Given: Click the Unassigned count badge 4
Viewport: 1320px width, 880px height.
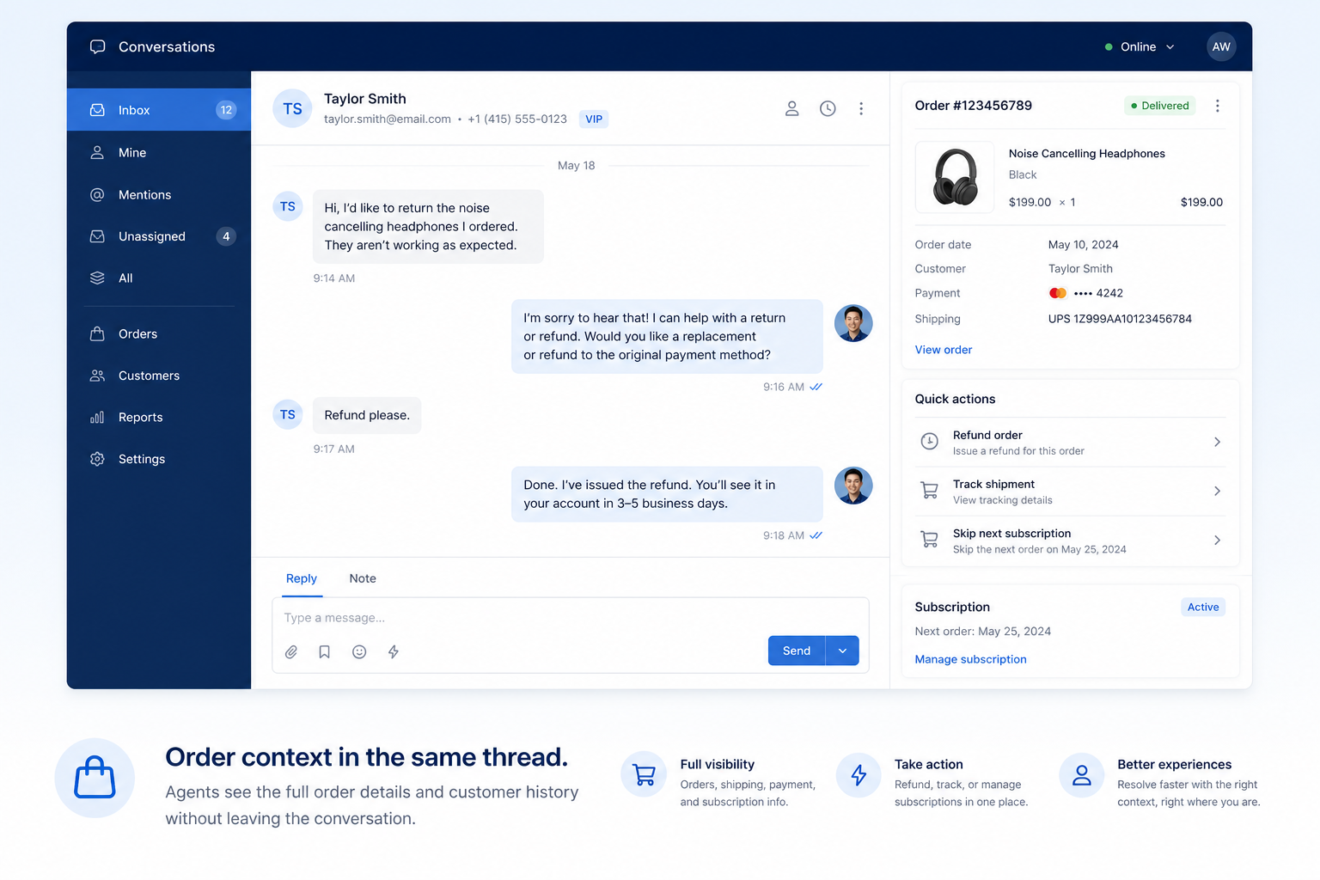Looking at the screenshot, I should (226, 236).
